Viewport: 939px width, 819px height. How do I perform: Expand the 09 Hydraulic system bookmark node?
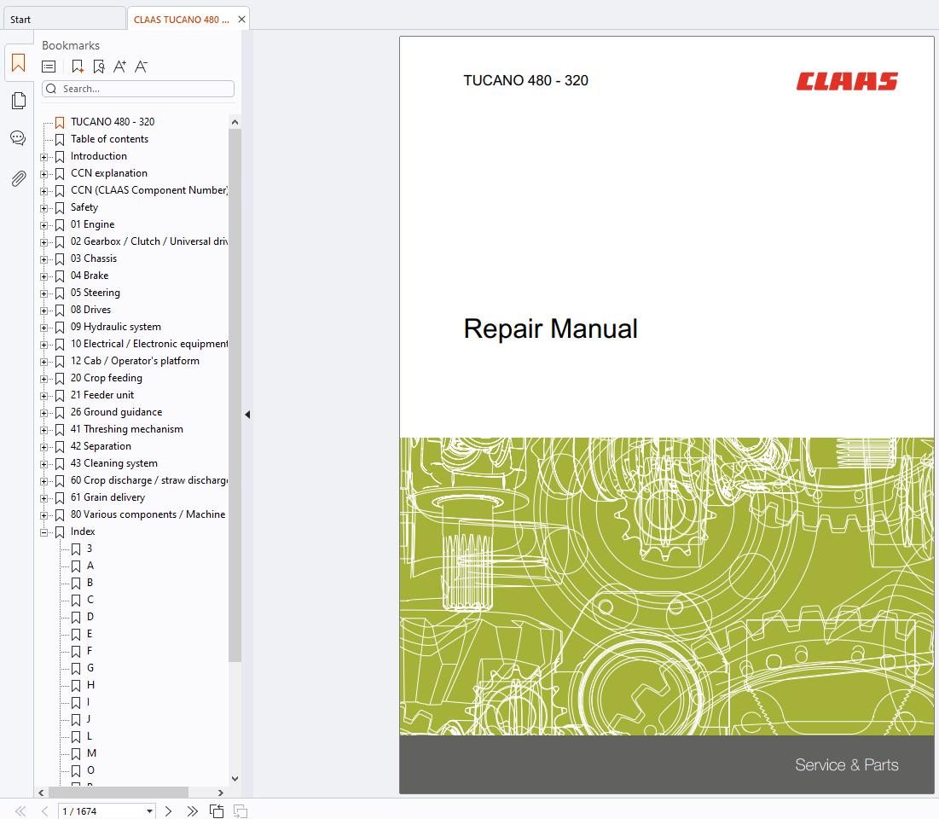tap(43, 328)
